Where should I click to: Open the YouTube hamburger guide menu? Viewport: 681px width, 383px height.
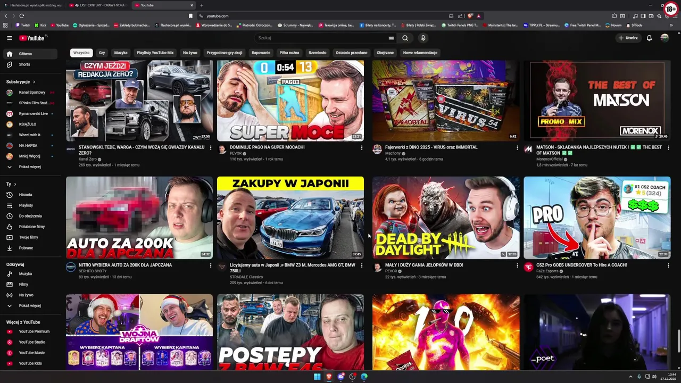[9, 38]
